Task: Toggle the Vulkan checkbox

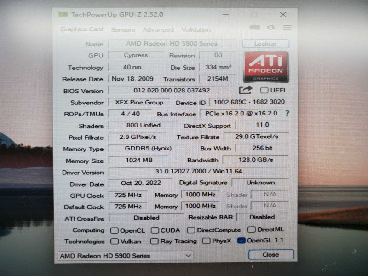Action: (x=114, y=241)
